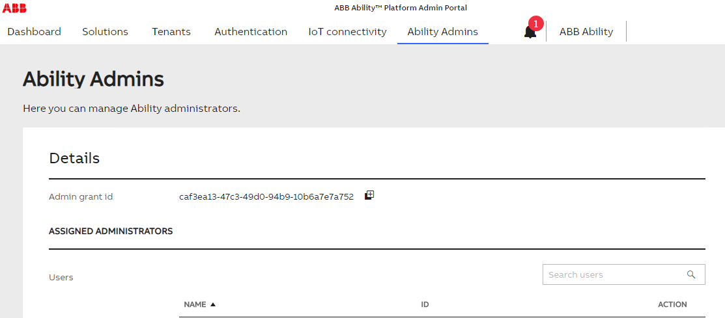This screenshot has width=725, height=318.
Task: Open the Dashboard tab
Action: click(35, 32)
